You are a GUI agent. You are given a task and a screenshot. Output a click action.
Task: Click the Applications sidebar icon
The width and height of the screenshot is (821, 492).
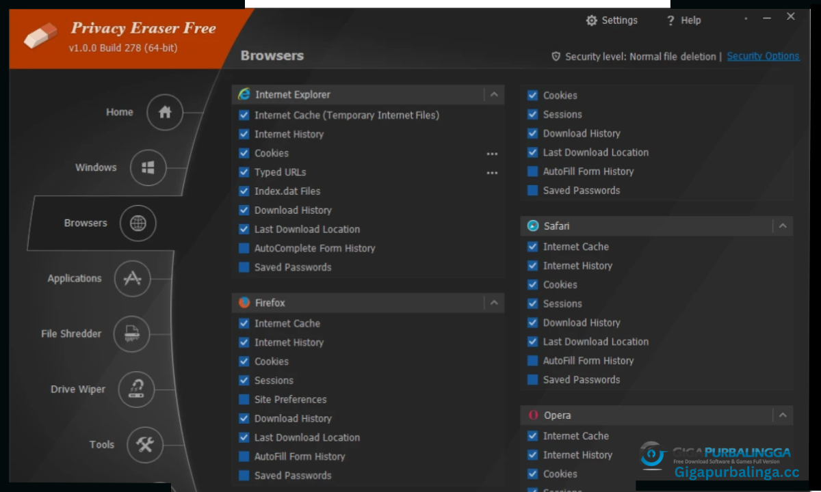tap(133, 278)
